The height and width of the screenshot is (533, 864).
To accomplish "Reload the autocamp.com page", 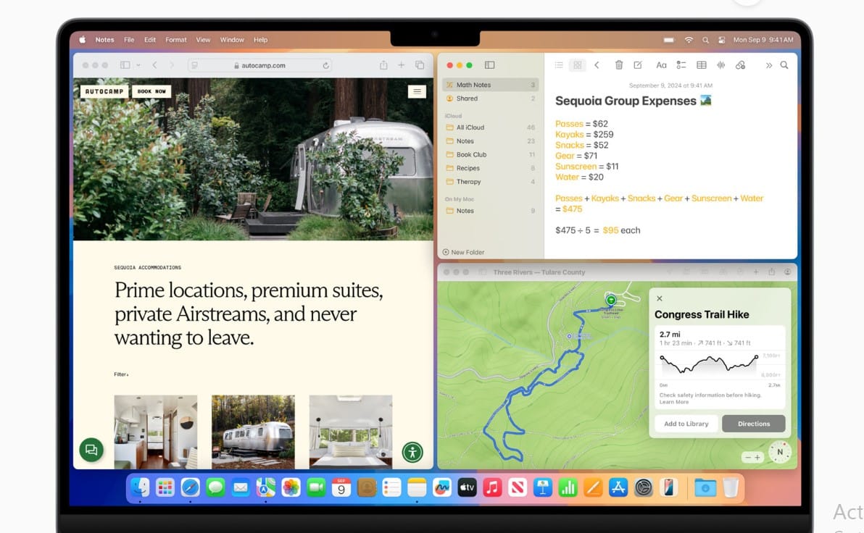I will (x=325, y=65).
